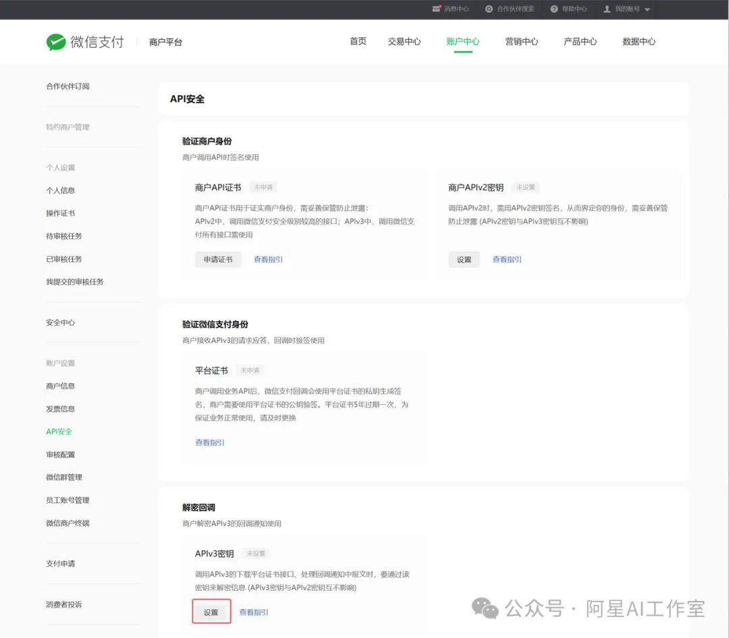729x638 pixels.
Task: Click 未申请 badge beside 平台证书
Action: (x=250, y=370)
